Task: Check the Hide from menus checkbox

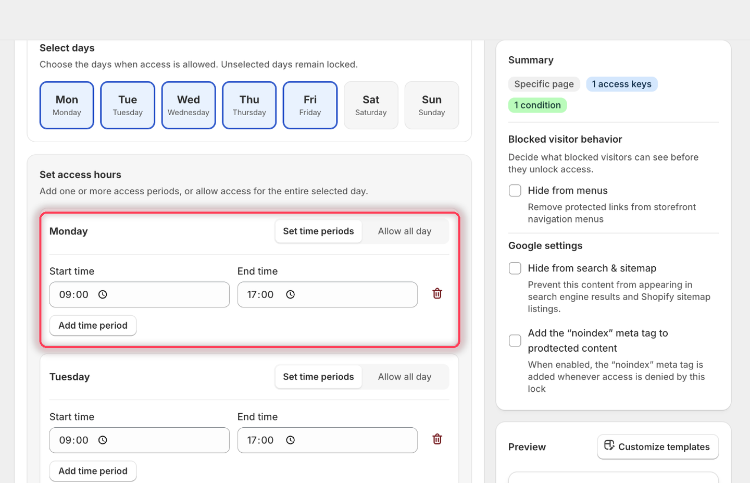Action: (x=515, y=191)
